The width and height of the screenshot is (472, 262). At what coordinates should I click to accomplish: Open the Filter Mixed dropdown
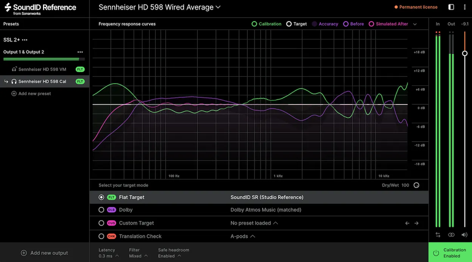[138, 253]
